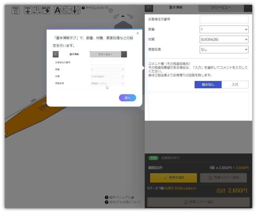Click the isometric cube view icon
This screenshot has width=257, height=213.
click(x=111, y=11)
